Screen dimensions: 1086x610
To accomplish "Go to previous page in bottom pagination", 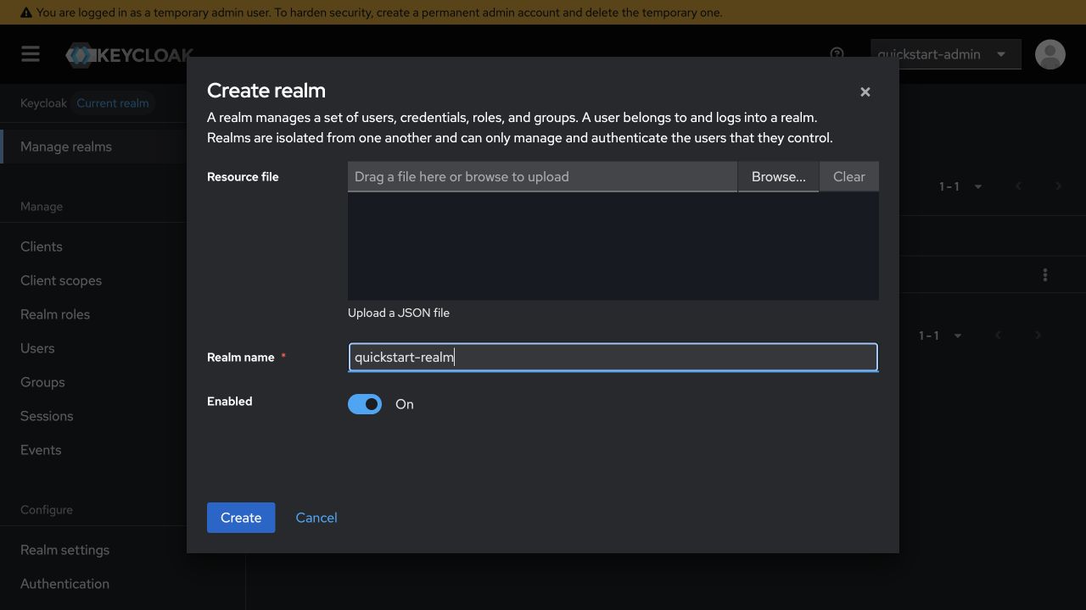I will click(x=998, y=335).
